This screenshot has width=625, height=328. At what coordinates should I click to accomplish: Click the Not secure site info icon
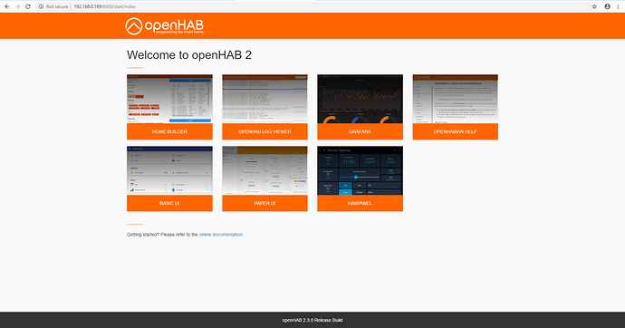(x=41, y=6)
